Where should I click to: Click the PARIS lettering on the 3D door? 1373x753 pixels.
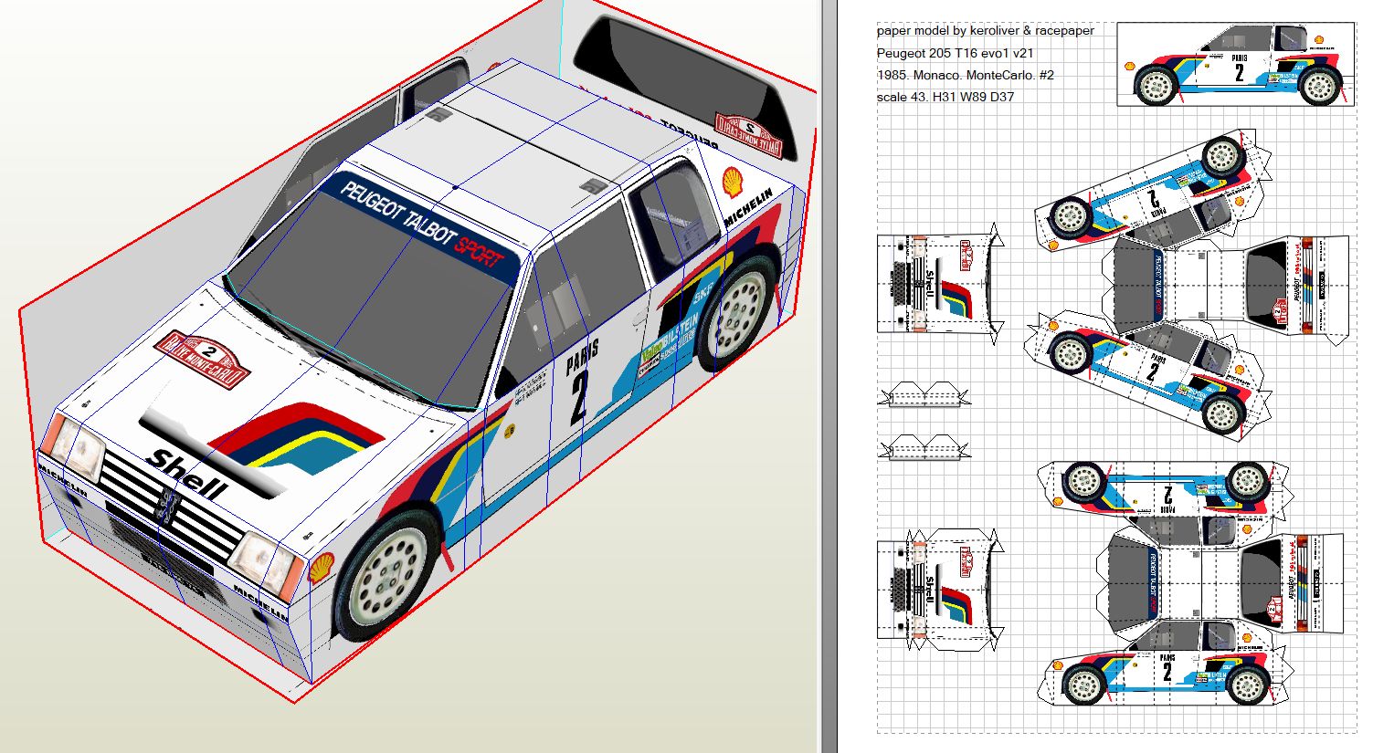tap(582, 357)
